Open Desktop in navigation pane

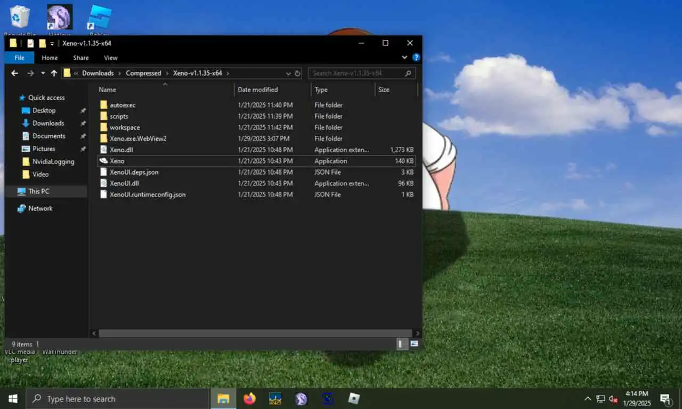point(44,110)
